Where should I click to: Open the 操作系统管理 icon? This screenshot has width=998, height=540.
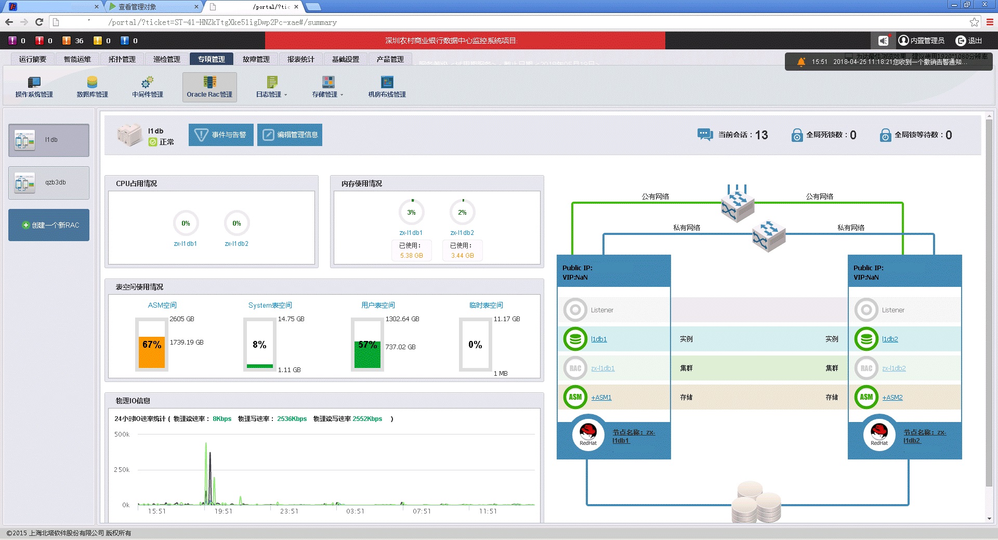pos(34,82)
